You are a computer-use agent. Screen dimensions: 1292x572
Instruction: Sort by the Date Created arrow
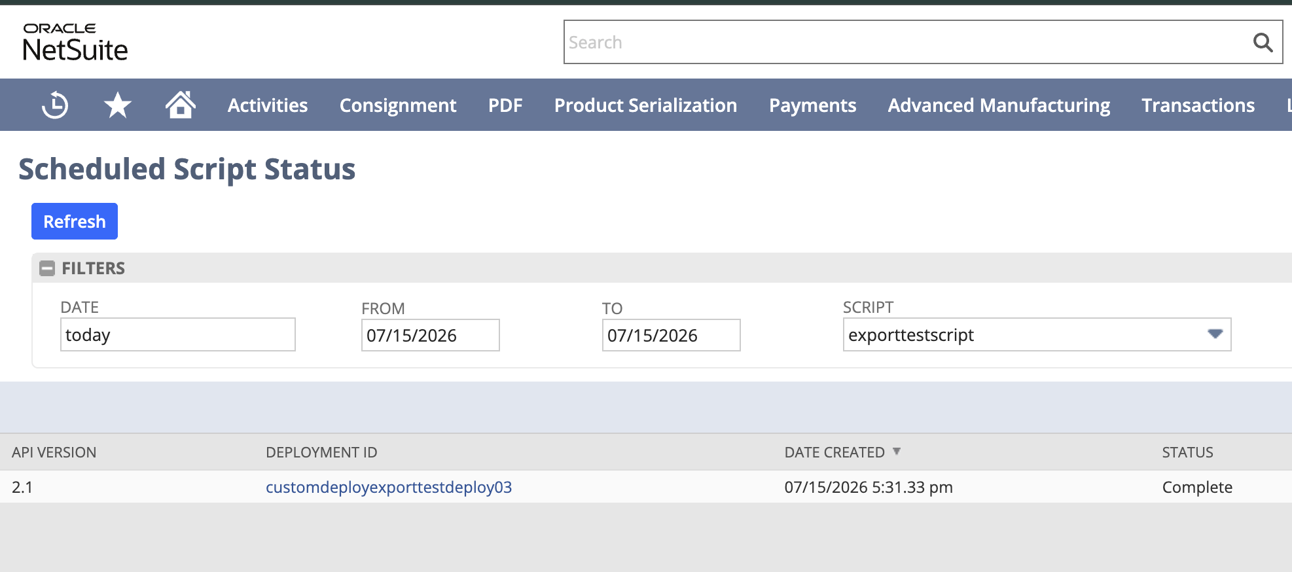click(897, 452)
